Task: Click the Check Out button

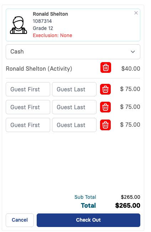Action: tap(88, 220)
